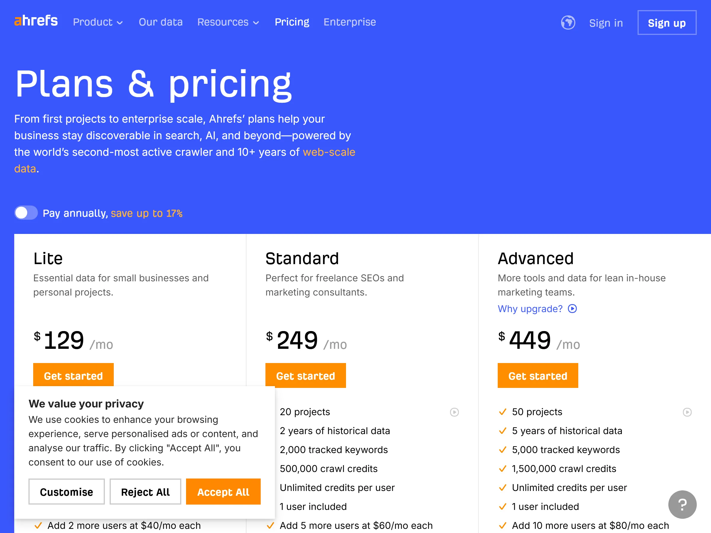The image size is (711, 533).
Task: Click the Sign in link
Action: [606, 23]
